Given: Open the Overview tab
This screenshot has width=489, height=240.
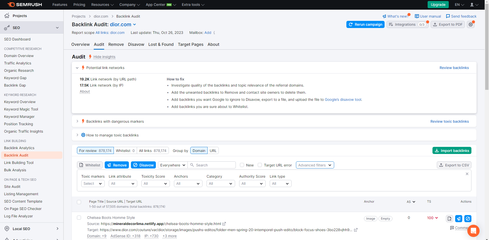Looking at the screenshot, I should coord(80,44).
